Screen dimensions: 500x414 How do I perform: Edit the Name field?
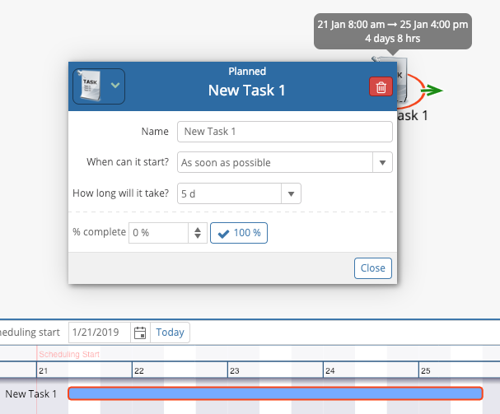tap(285, 132)
